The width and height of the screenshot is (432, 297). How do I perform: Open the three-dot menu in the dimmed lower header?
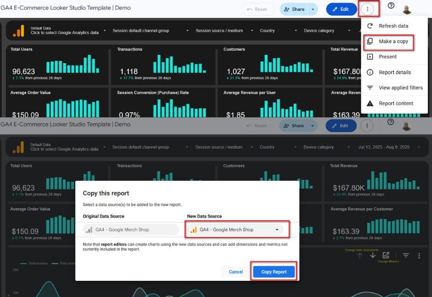point(367,126)
